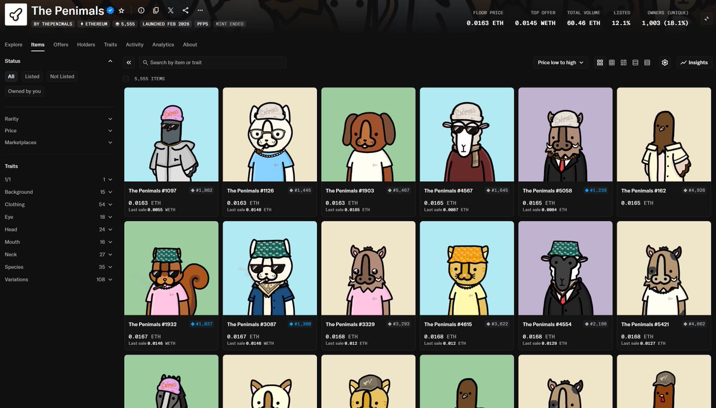Expand the Price filter

coord(58,130)
